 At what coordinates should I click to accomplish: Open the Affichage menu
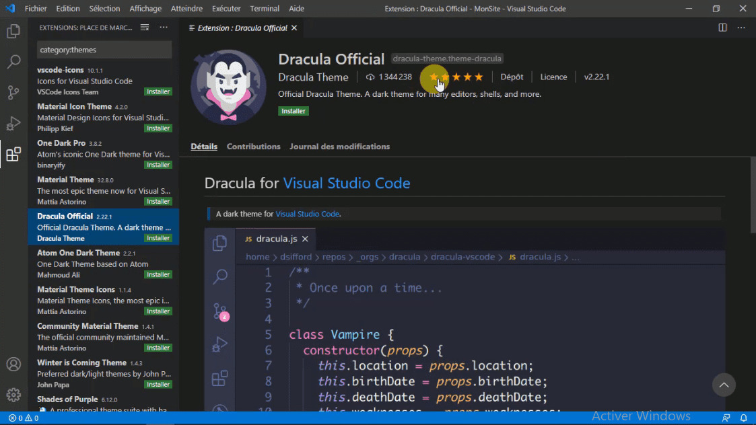point(145,9)
